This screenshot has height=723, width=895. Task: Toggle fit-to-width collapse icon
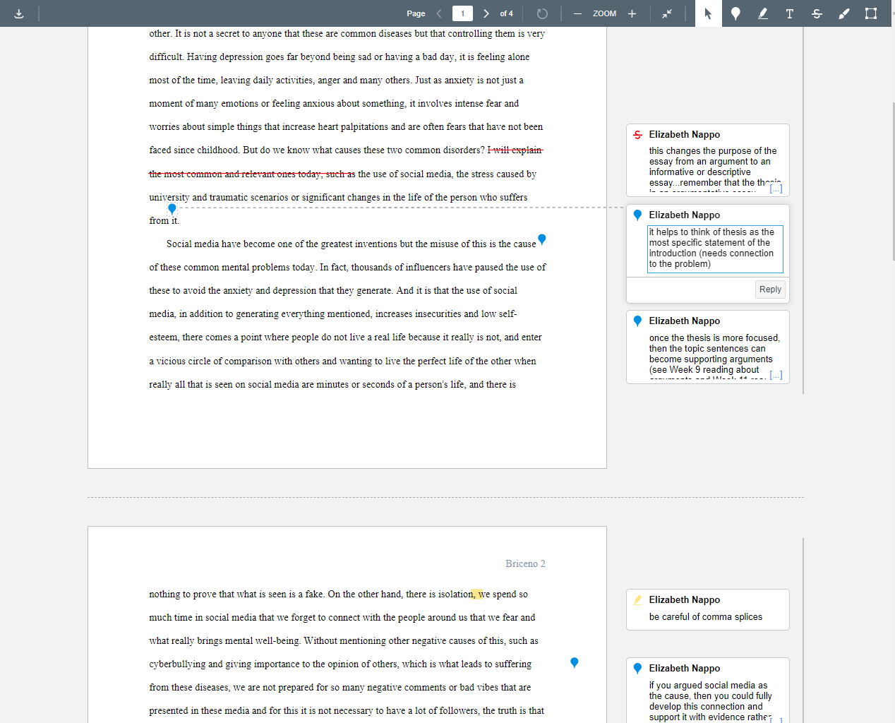[667, 13]
